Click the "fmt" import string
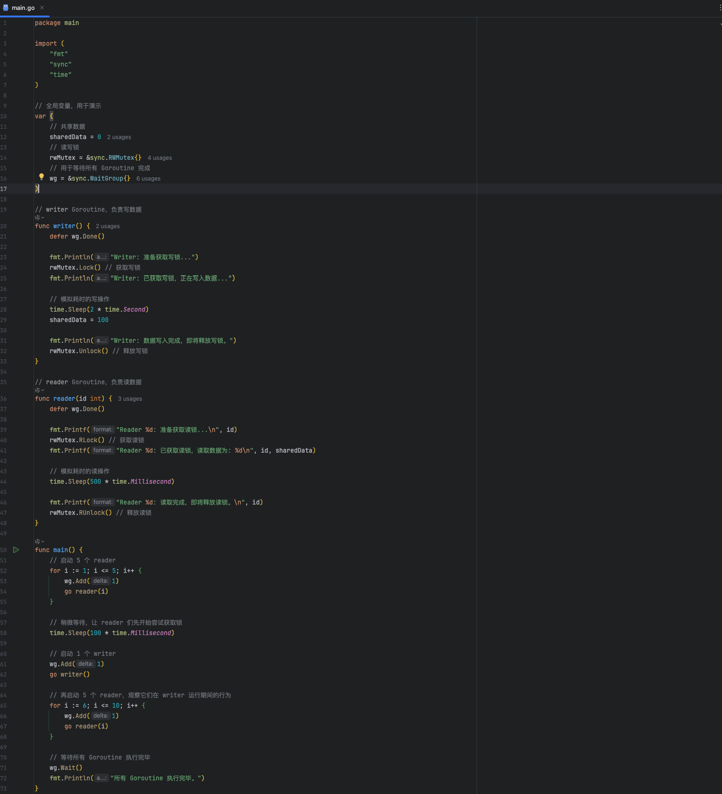 point(59,54)
